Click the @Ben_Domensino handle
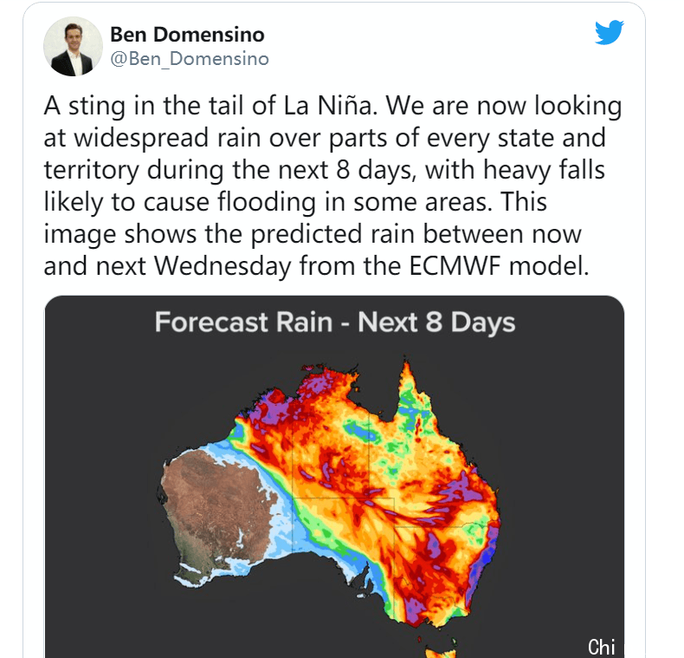The height and width of the screenshot is (658, 684). pyautogui.click(x=190, y=59)
